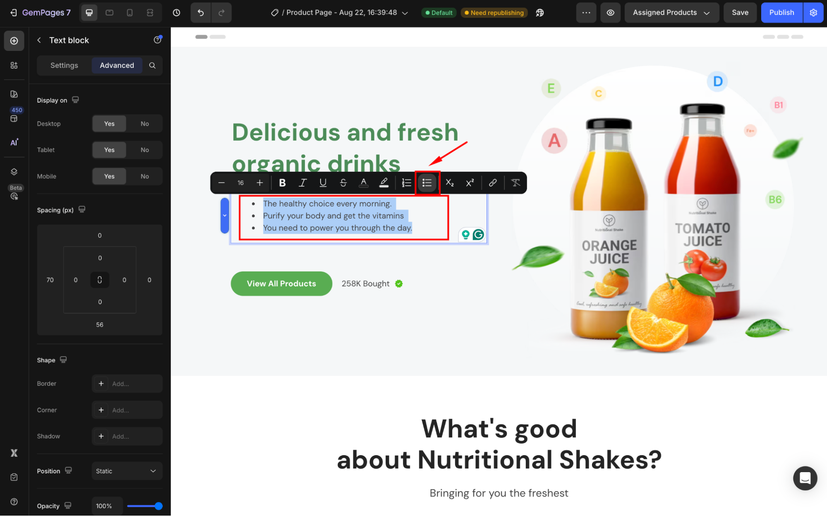Open version history clock icon

pos(176,13)
